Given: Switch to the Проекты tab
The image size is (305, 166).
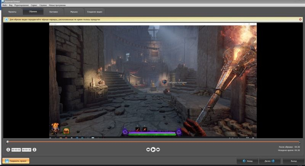Looking at the screenshot, I should (12, 12).
